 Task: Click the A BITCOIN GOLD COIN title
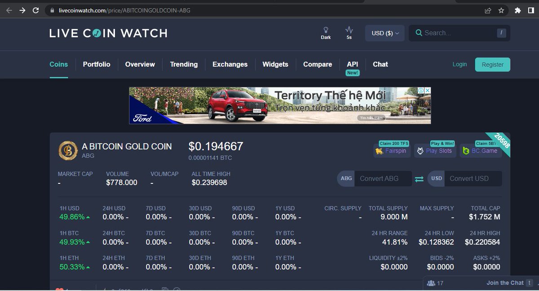click(127, 147)
